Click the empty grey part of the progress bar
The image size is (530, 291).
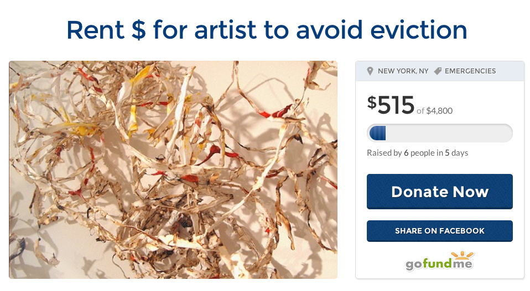tap(448, 133)
